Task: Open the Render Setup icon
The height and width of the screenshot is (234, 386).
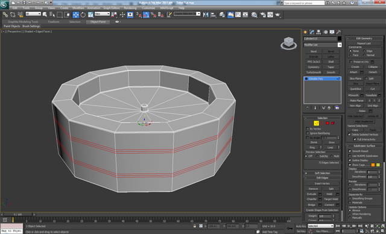Action: pos(263,14)
